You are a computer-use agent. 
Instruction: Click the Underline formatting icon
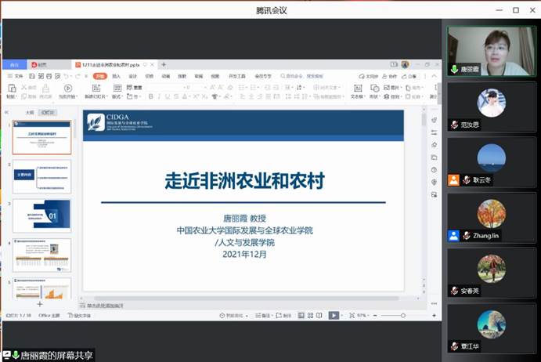click(x=168, y=96)
